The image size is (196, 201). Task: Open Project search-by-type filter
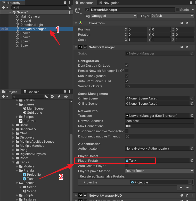pos(52,97)
